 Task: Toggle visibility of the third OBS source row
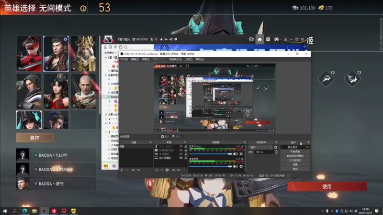[181, 154]
